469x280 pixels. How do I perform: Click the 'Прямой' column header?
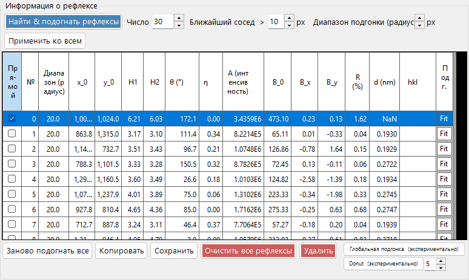coord(12,82)
